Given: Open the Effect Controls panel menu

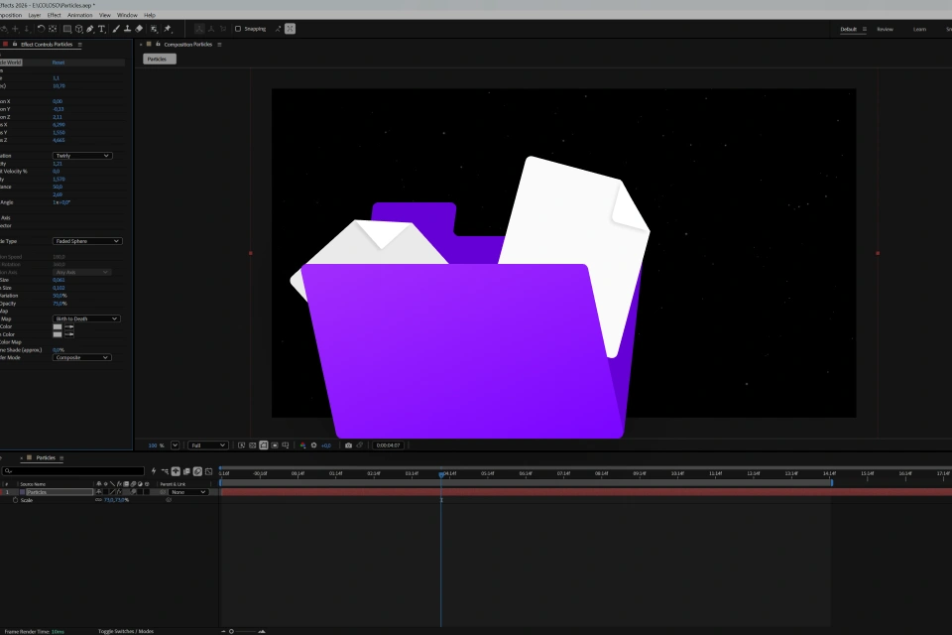Looking at the screenshot, I should [x=79, y=45].
